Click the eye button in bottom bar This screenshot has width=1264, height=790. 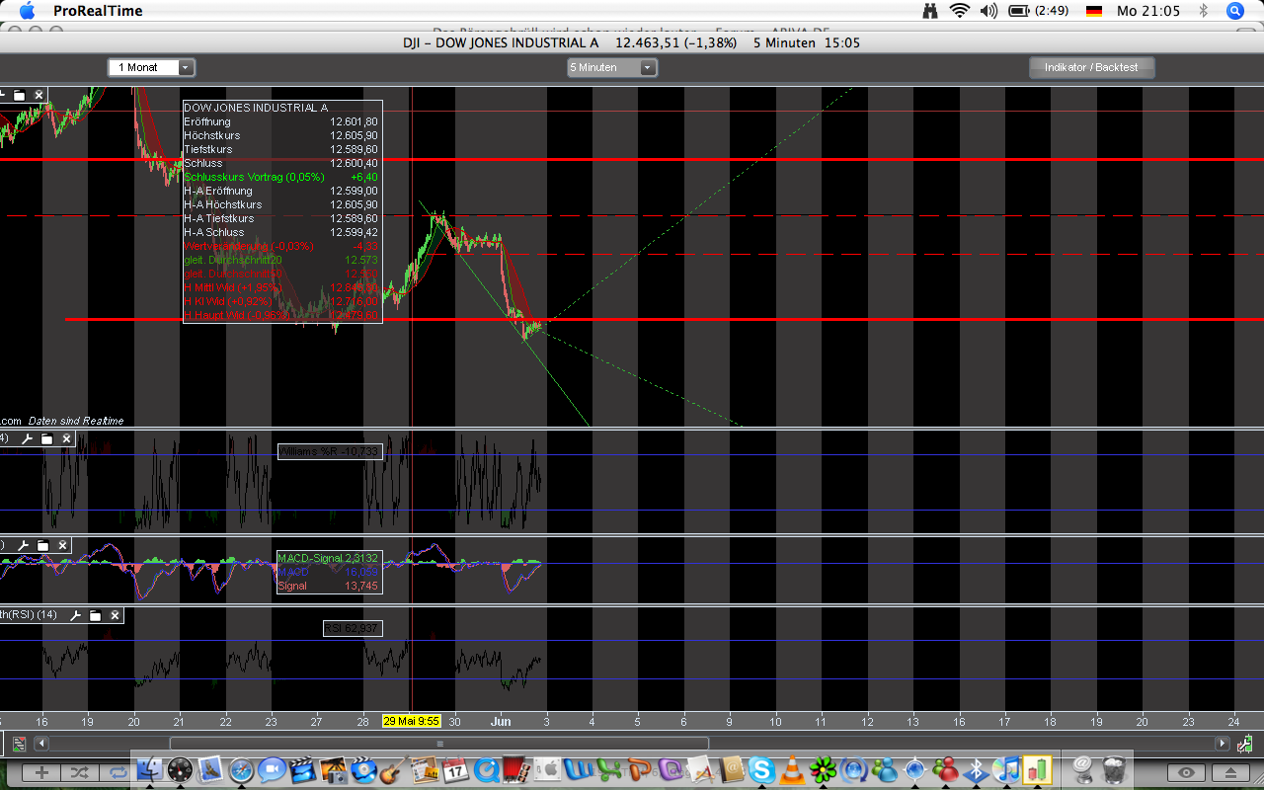pyautogui.click(x=1187, y=772)
